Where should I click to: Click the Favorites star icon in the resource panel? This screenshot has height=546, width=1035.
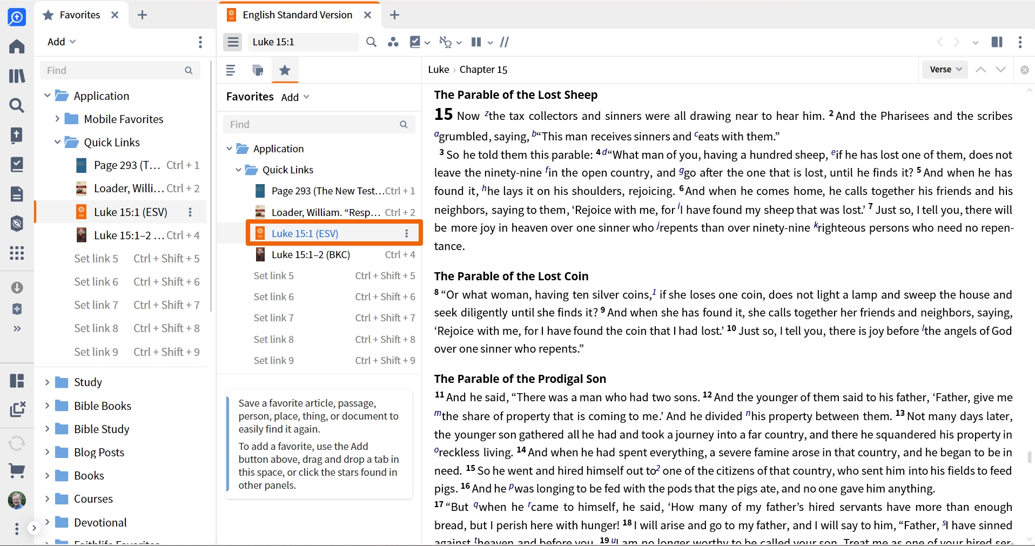[x=285, y=70]
